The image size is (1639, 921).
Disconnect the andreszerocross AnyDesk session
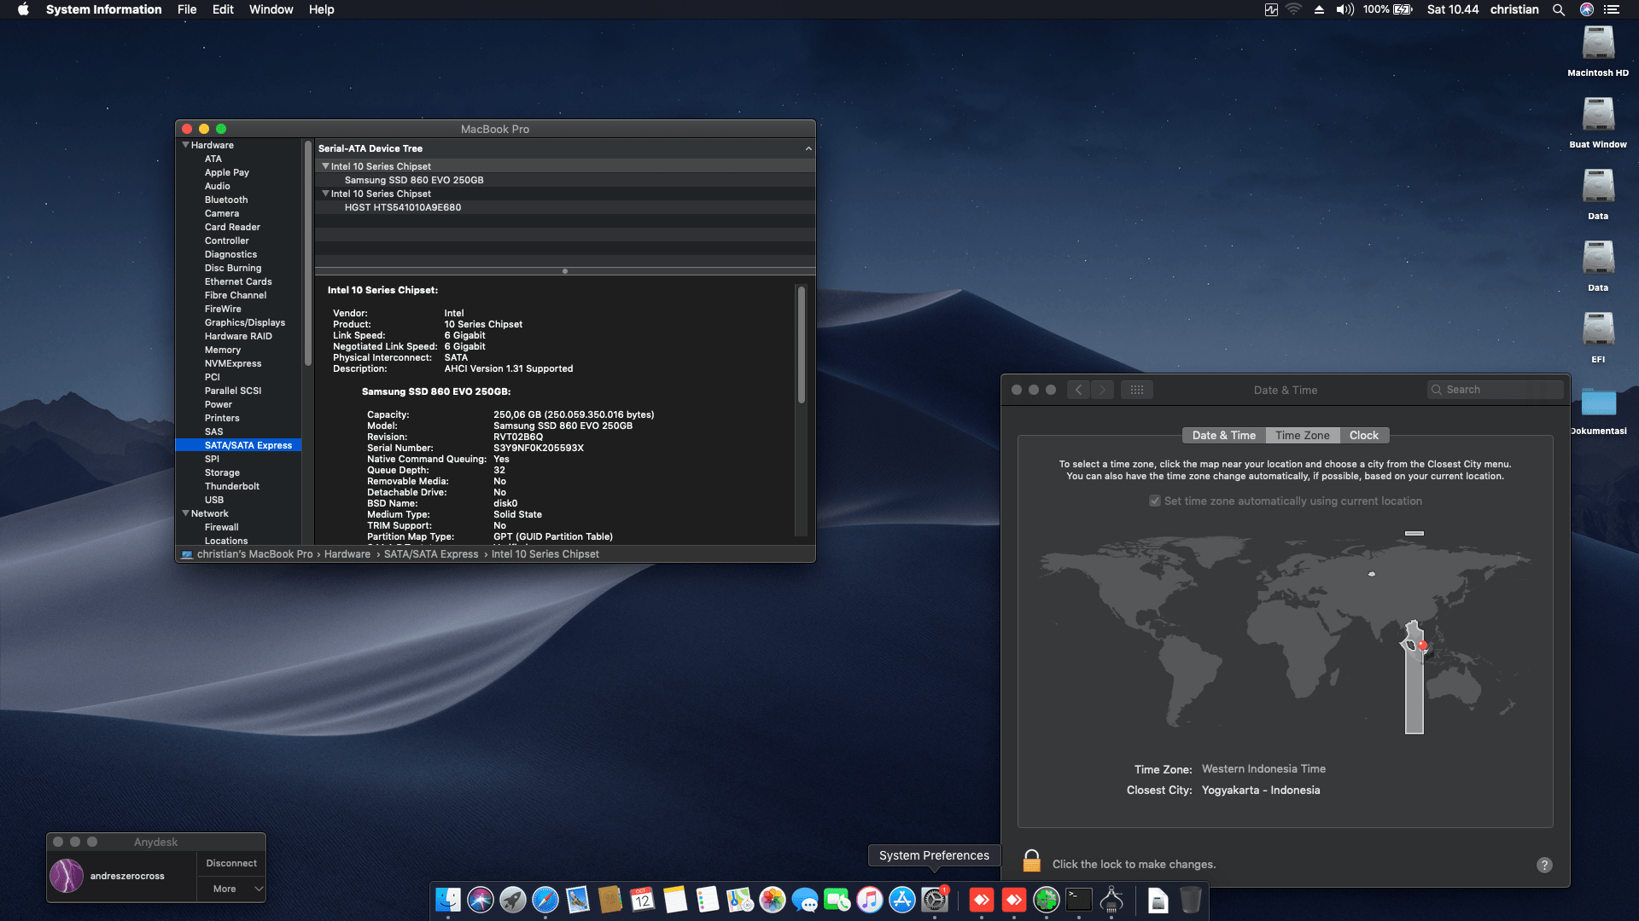coord(230,863)
